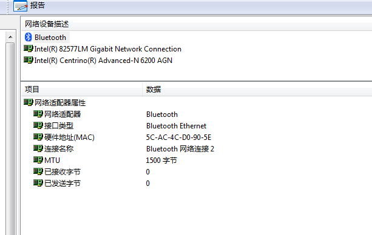Select Intel(R) 82577LM Gigabit Network Connection

[107, 49]
